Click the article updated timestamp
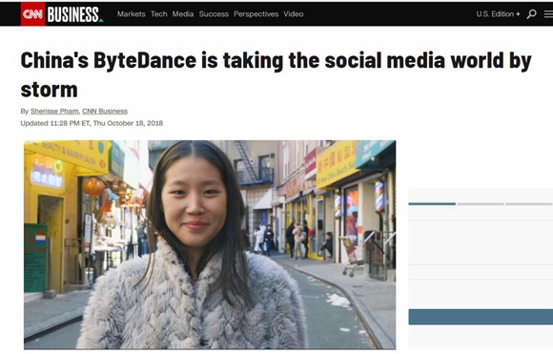Viewport: 553px width, 354px height. (x=92, y=123)
